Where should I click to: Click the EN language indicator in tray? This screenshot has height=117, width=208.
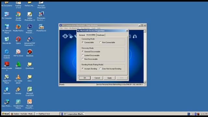(188, 114)
